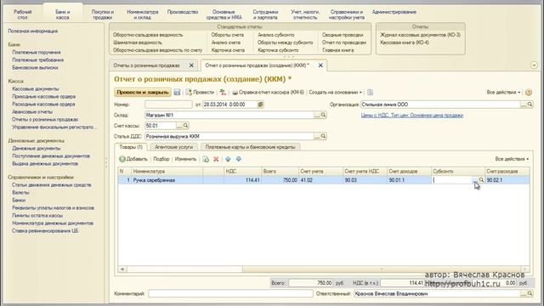
Task: Open the Рабочий стол section
Action: (x=23, y=14)
